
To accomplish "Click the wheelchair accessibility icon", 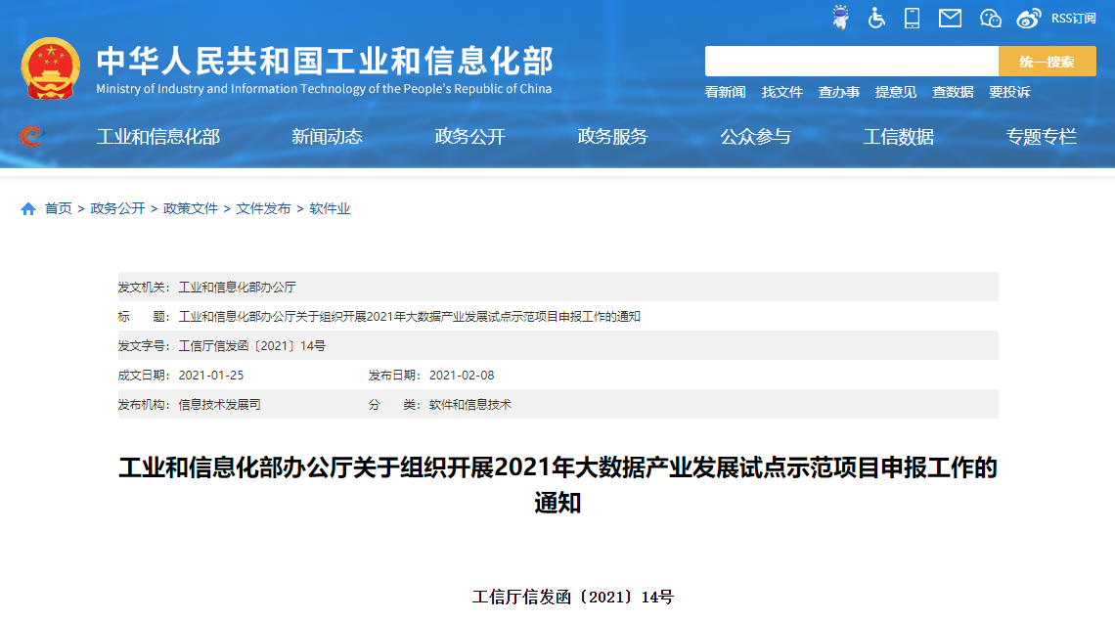I will tap(876, 18).
